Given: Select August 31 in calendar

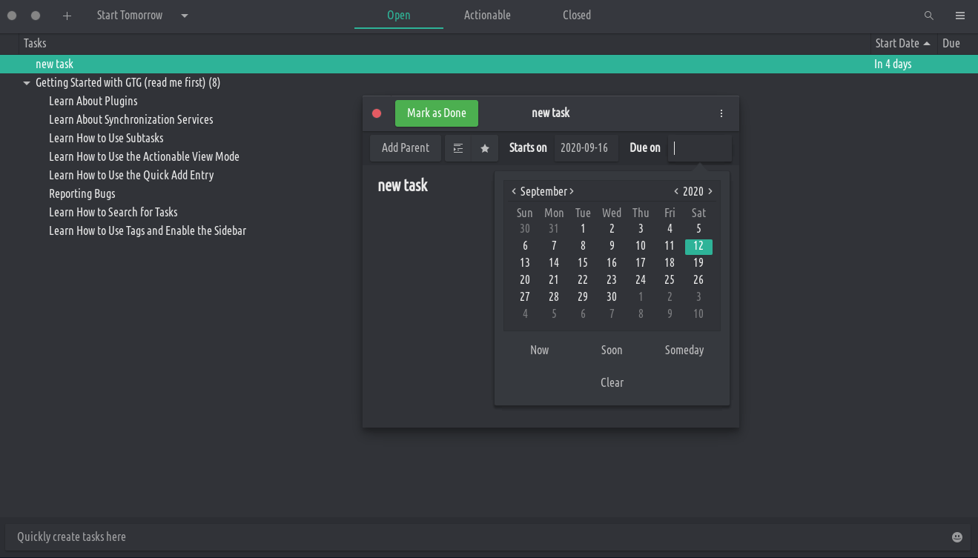Looking at the screenshot, I should click(x=554, y=229).
